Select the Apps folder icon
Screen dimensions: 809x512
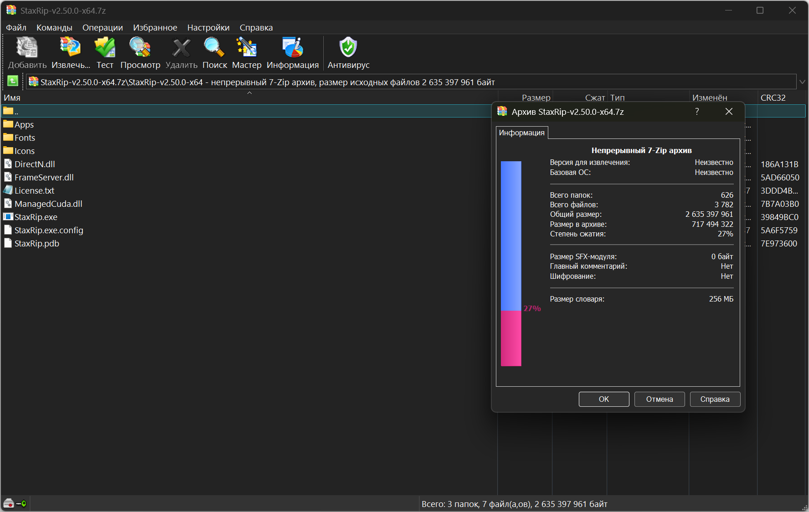[x=8, y=124]
